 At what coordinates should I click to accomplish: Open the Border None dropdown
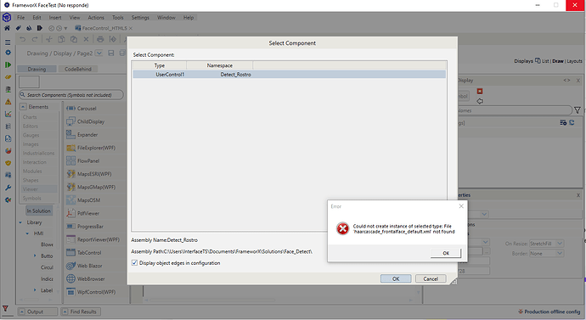pos(547,254)
